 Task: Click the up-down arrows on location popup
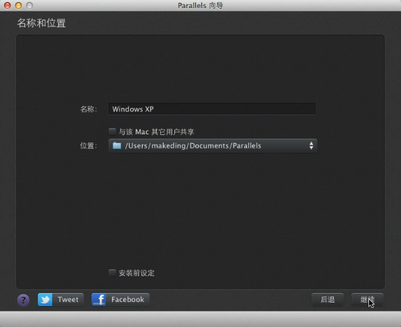pyautogui.click(x=311, y=146)
